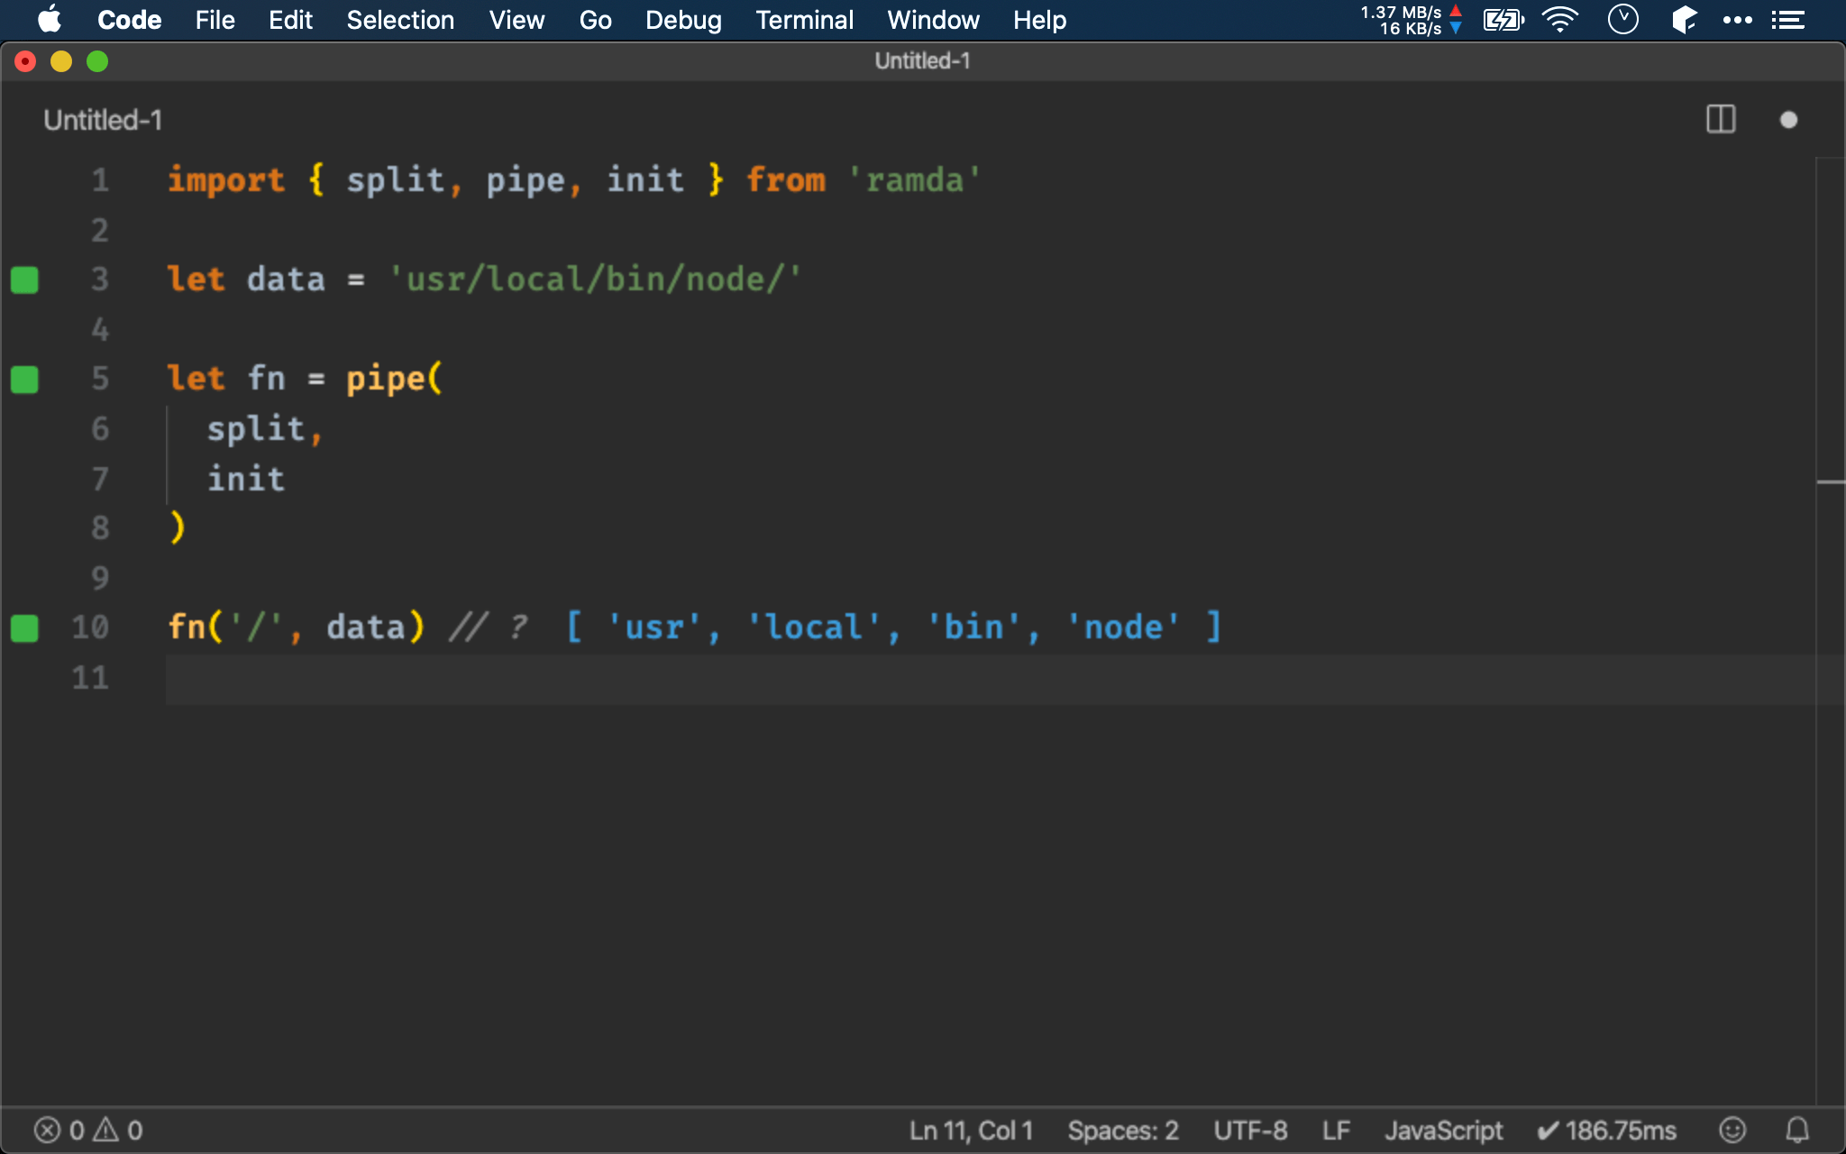Click the hexagon app icon in menu bar
This screenshot has height=1154, width=1846.
pos(1684,20)
